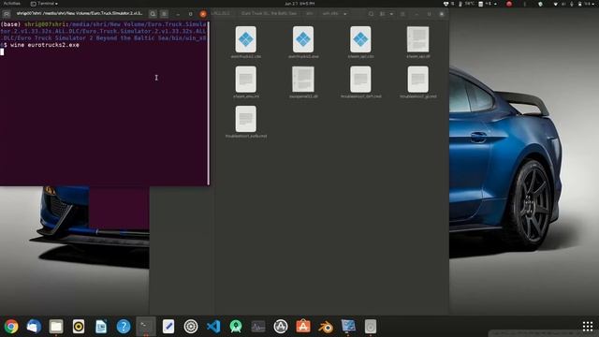The height and width of the screenshot is (337, 599).
Task: Click the terminal search icon
Action: pyautogui.click(x=153, y=14)
